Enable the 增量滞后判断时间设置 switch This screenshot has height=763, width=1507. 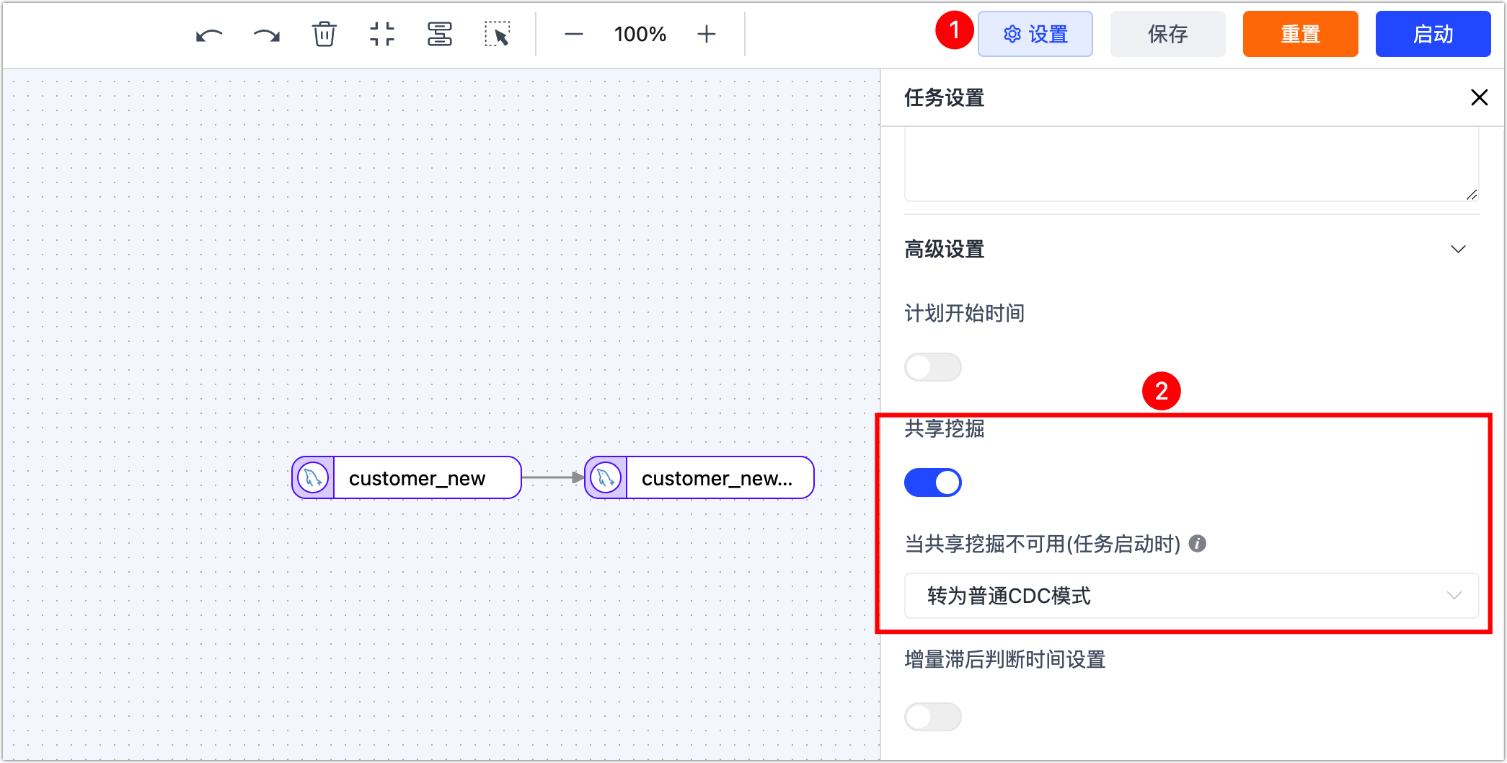coord(932,717)
